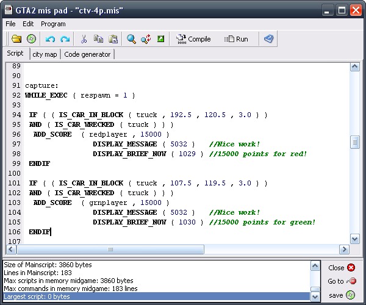Click the horizontal scrollbar thumb
This screenshot has height=305, width=366.
click(x=110, y=249)
